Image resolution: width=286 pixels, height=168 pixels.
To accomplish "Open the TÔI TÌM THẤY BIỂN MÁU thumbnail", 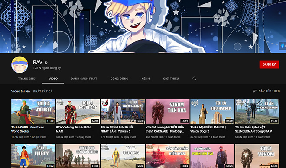I will tap(168, 156).
